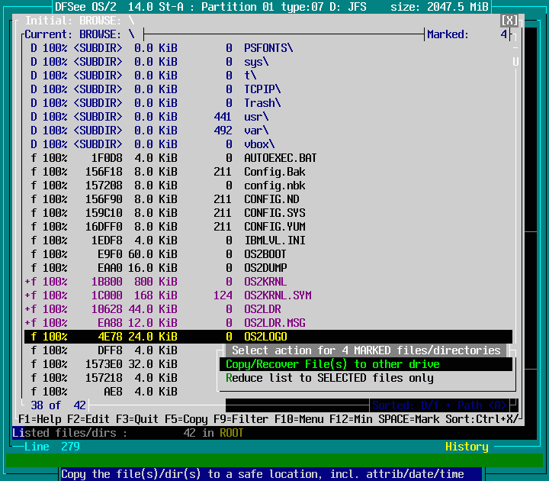Image resolution: width=549 pixels, height=481 pixels.
Task: Expand the vbox directory row
Action: 258,144
